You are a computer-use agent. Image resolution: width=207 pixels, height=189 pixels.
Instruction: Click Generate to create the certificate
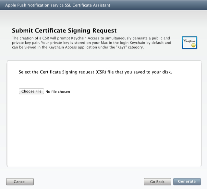click(187, 182)
